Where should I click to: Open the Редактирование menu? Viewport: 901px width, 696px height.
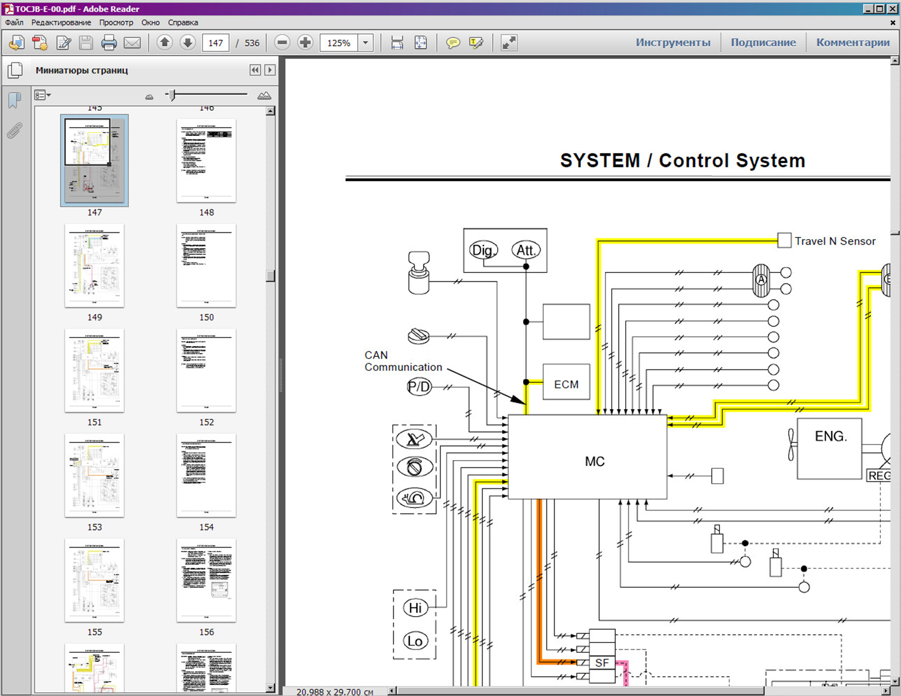click(61, 23)
